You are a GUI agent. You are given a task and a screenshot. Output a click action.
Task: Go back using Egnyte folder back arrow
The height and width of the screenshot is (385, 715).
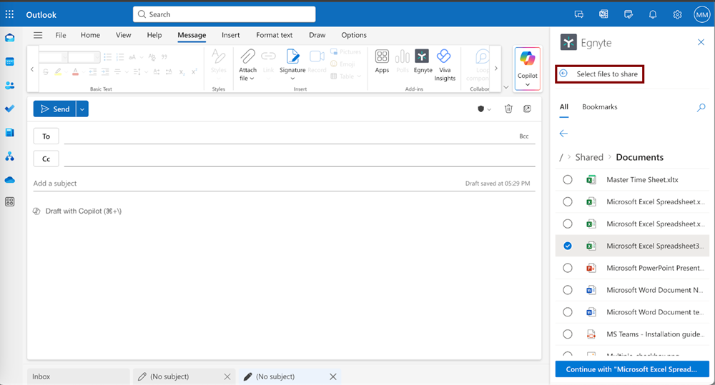coord(563,134)
